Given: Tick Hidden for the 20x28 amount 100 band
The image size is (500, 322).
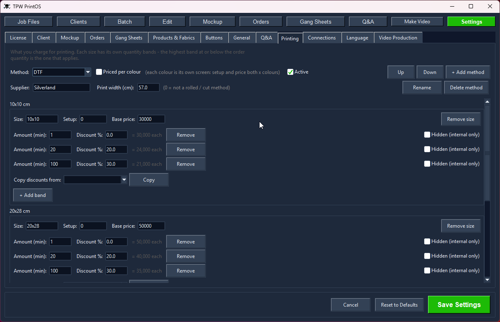Looking at the screenshot, I should [427, 270].
